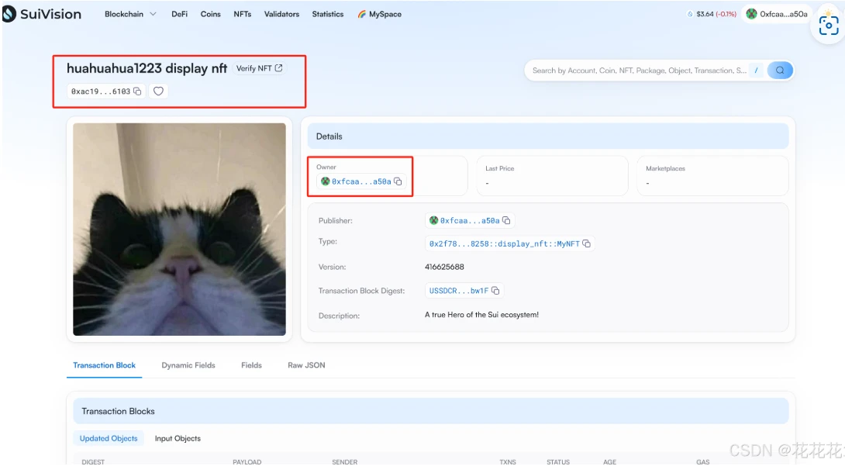Viewport: 845px width, 466px height.
Task: Copy the display_nft::MyNFT type string
Action: click(x=587, y=243)
